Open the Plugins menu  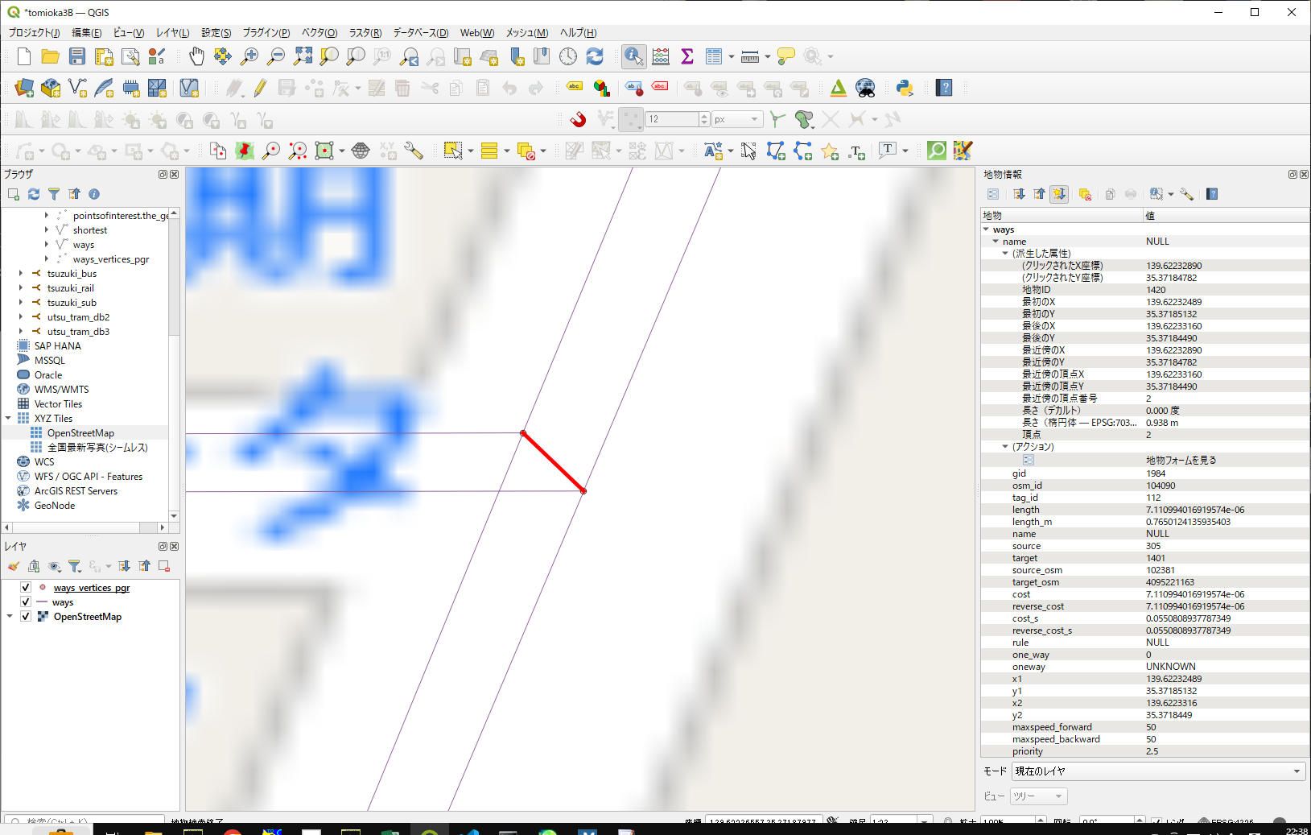[x=266, y=33]
